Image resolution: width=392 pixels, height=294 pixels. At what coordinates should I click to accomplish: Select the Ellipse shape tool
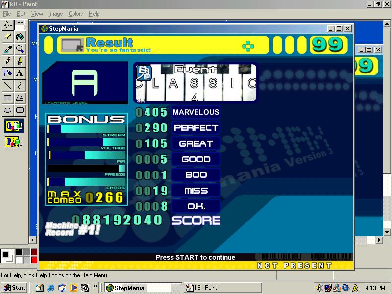8,110
